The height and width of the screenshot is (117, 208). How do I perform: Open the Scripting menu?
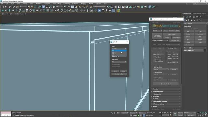(84, 4)
